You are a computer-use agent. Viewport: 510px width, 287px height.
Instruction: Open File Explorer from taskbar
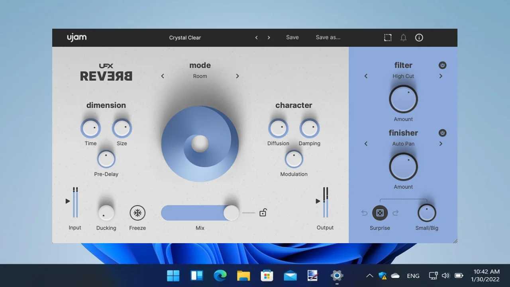(243, 275)
